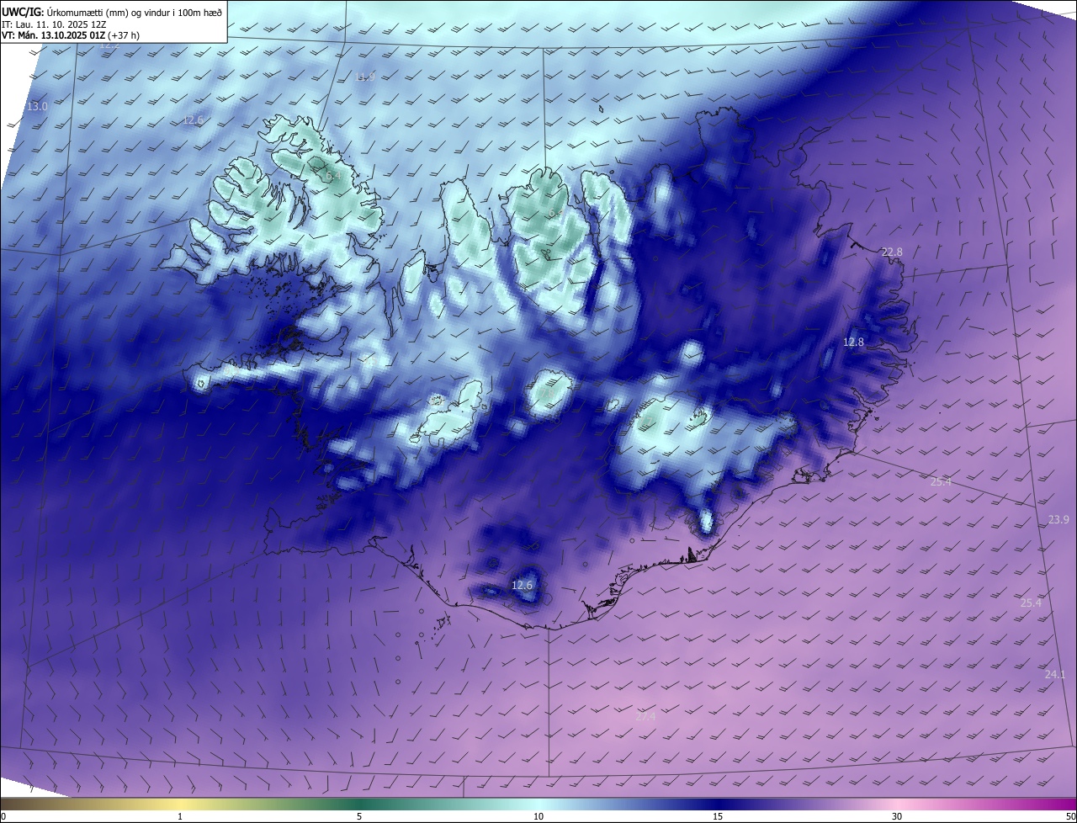
Task: Click the 22.8 value label
Action: click(892, 252)
